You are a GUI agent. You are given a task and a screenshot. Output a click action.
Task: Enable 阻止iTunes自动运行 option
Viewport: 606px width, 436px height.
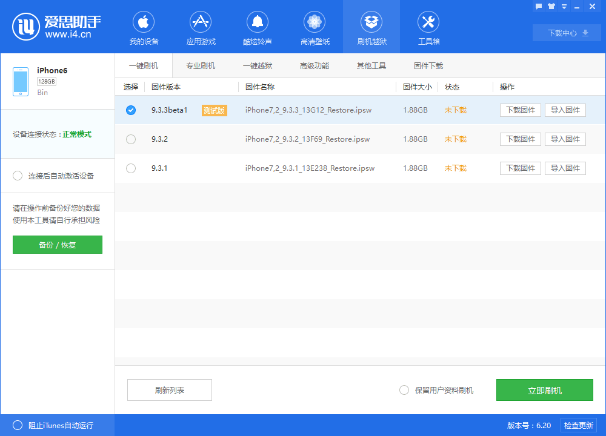coord(18,425)
